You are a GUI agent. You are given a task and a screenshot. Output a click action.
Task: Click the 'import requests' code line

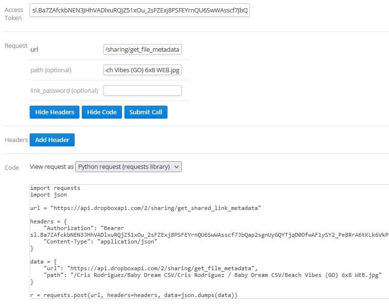[55, 188]
